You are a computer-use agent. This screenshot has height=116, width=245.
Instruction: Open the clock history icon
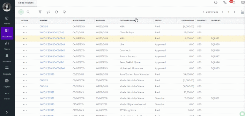[216, 2]
